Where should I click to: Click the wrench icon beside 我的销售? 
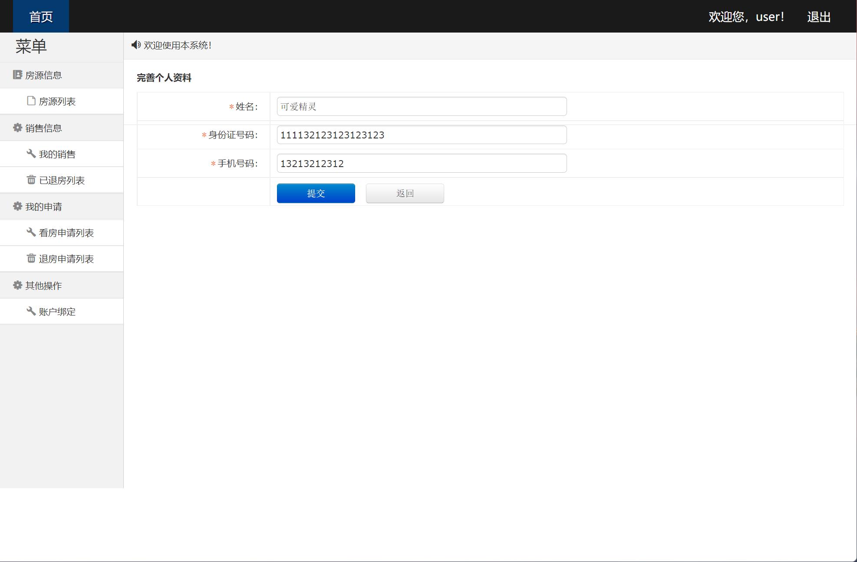31,154
